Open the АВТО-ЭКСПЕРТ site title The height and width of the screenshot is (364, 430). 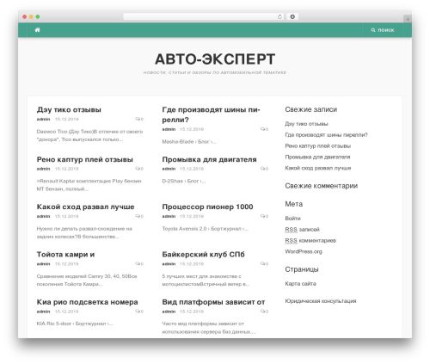(x=215, y=59)
